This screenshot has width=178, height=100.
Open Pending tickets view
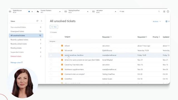coord(26,48)
